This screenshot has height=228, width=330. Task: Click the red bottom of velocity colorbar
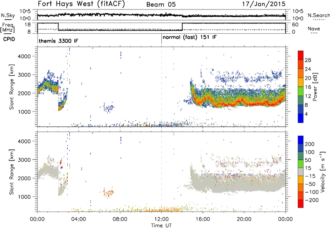301,204
